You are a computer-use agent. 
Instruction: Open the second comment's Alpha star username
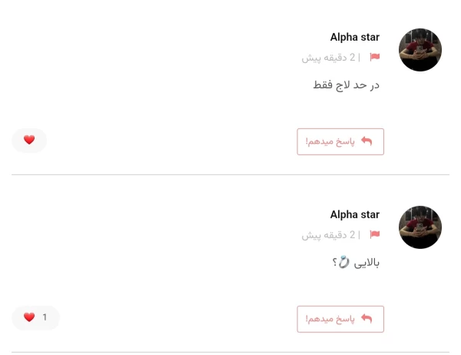pyautogui.click(x=354, y=214)
